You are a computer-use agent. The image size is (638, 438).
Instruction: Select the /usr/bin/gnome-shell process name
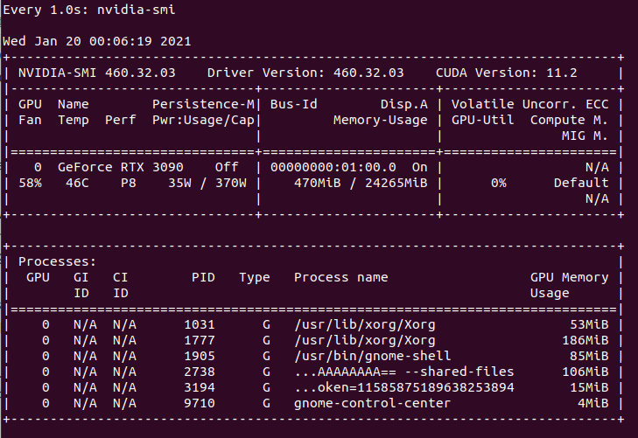point(372,356)
